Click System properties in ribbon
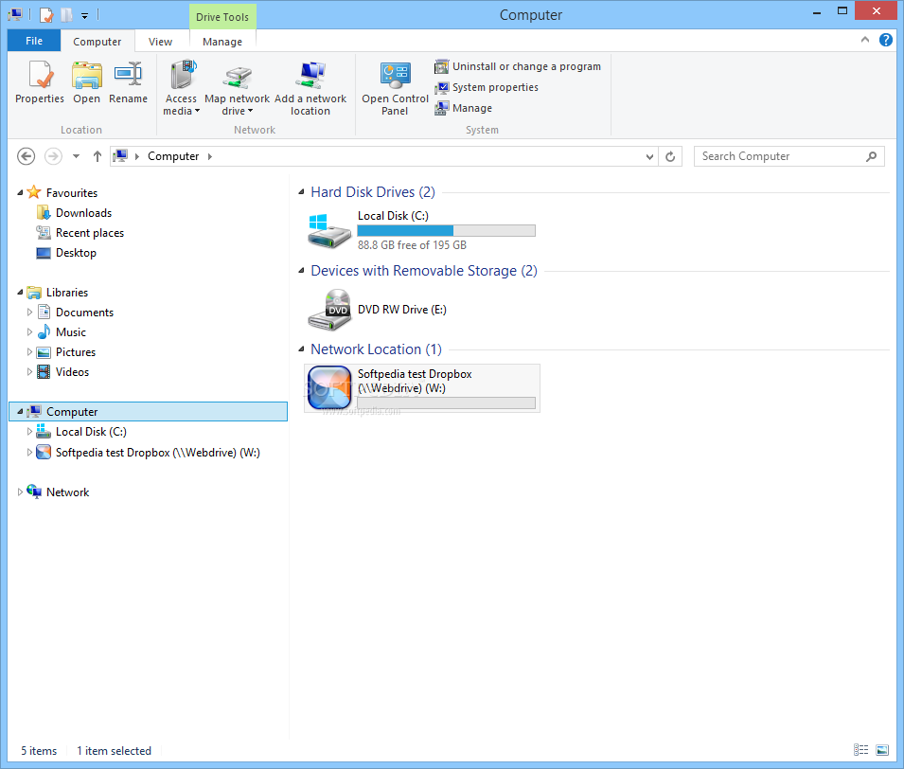This screenshot has height=769, width=904. [487, 87]
